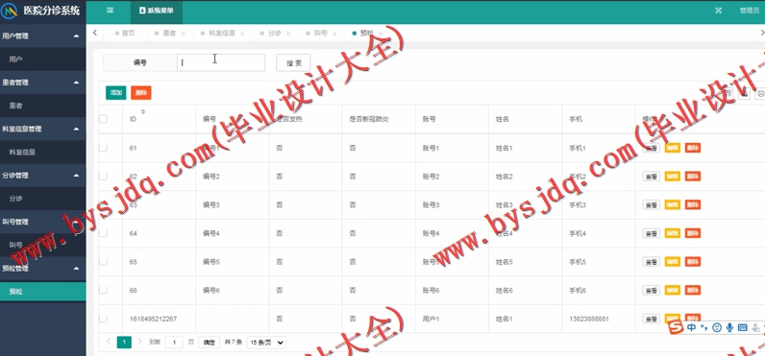Click the export icon above the table
The image size is (765, 356).
tap(744, 93)
